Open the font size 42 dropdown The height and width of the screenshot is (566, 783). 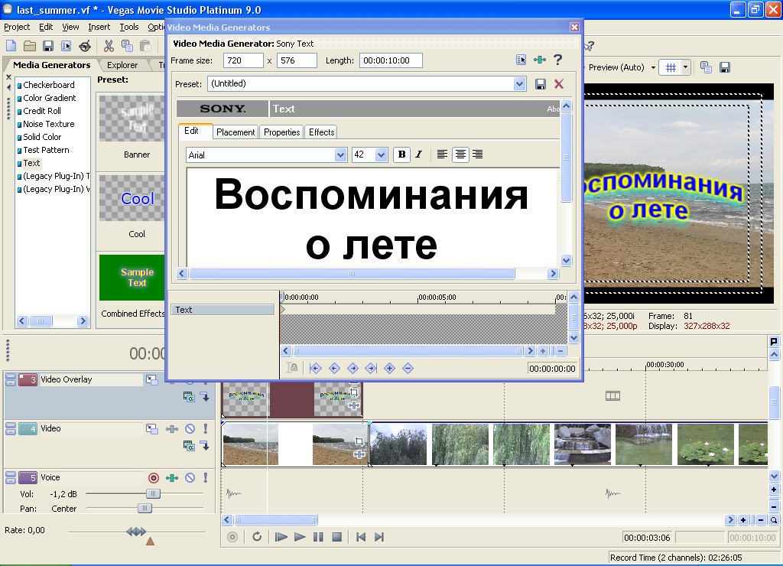381,155
